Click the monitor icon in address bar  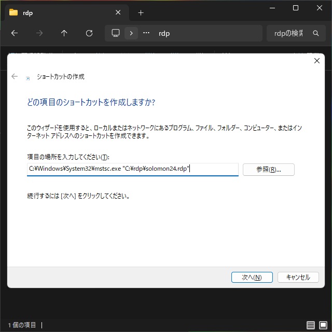coord(116,33)
